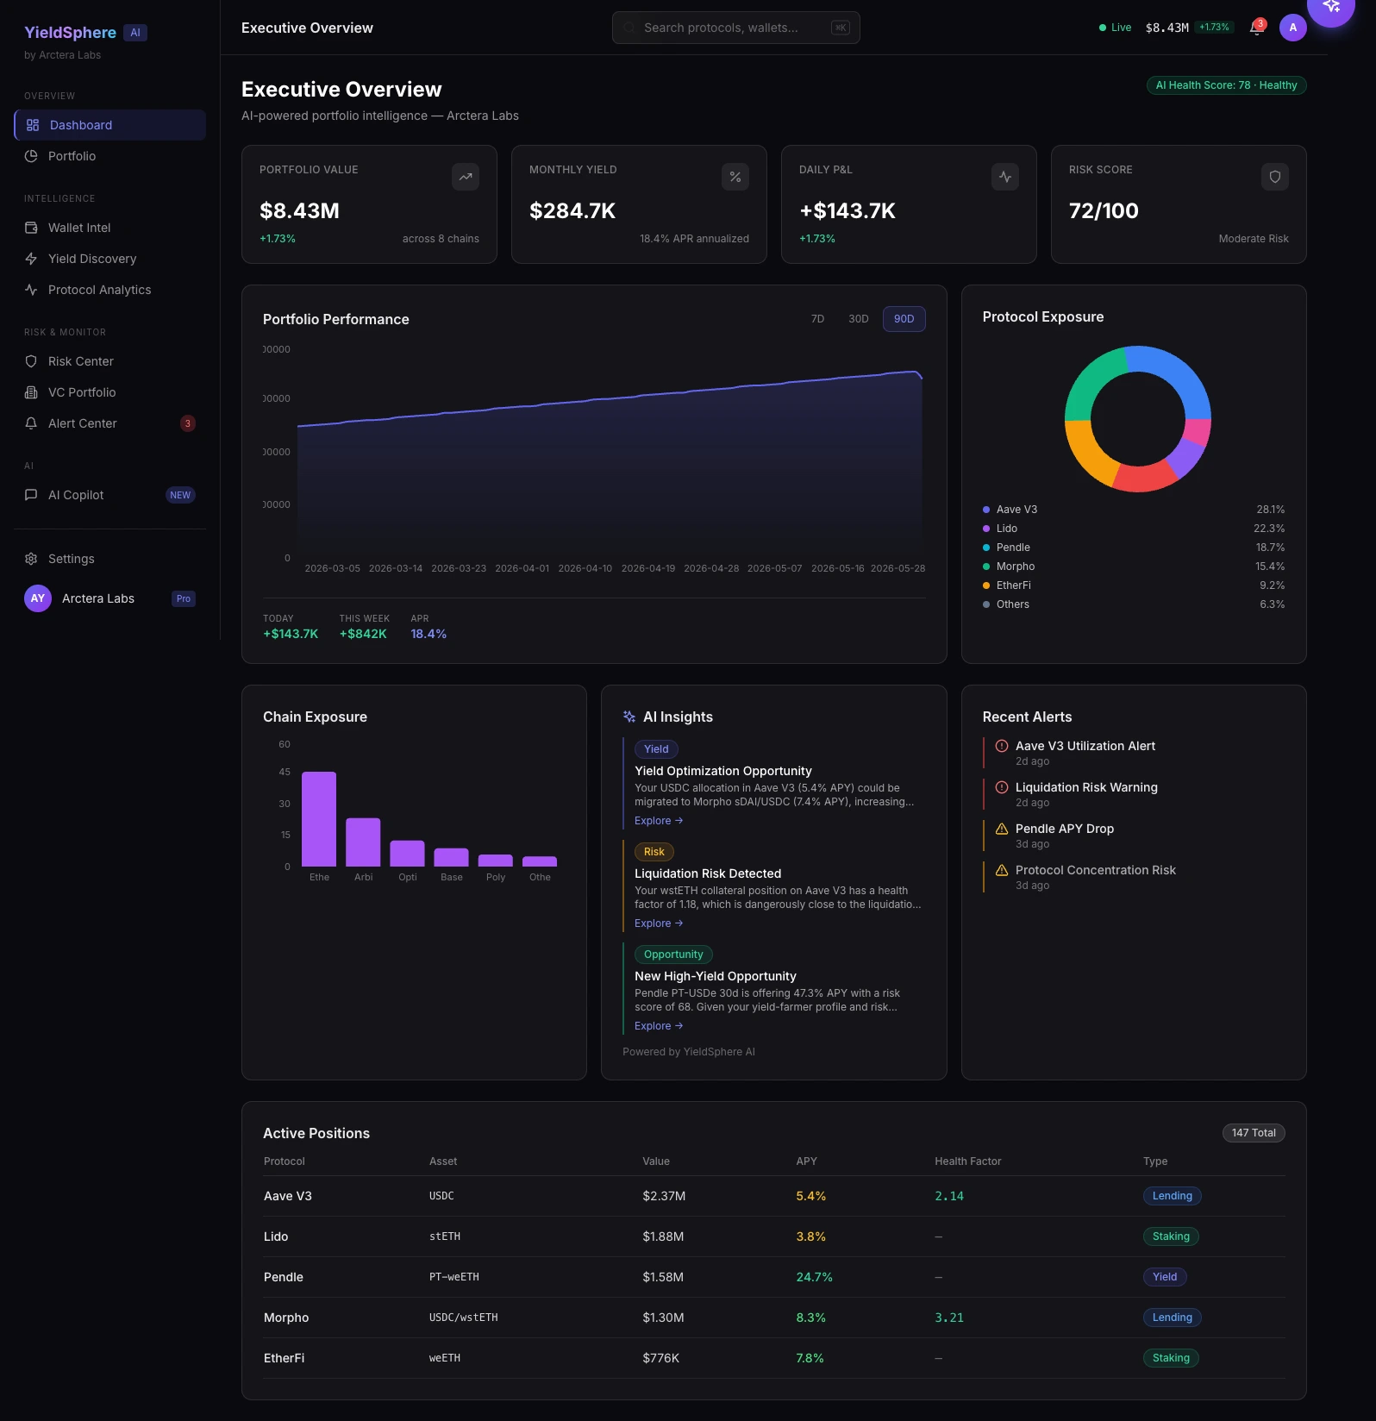Open notifications bell in header

click(1256, 28)
